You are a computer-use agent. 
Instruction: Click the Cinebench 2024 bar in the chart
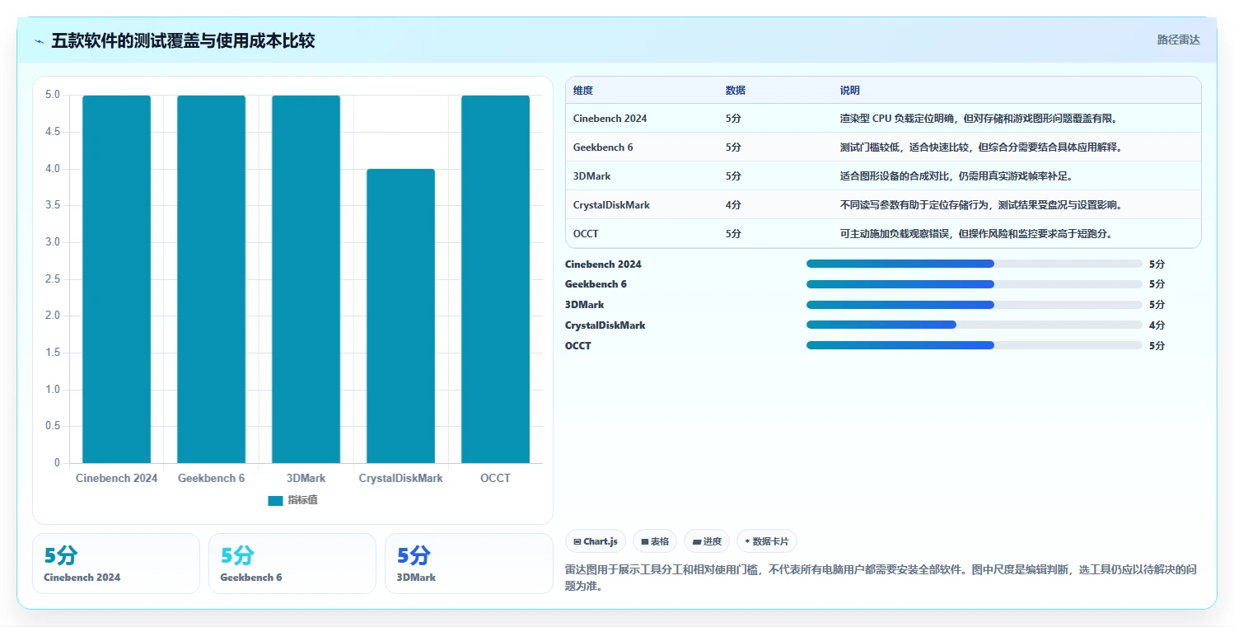pos(116,279)
